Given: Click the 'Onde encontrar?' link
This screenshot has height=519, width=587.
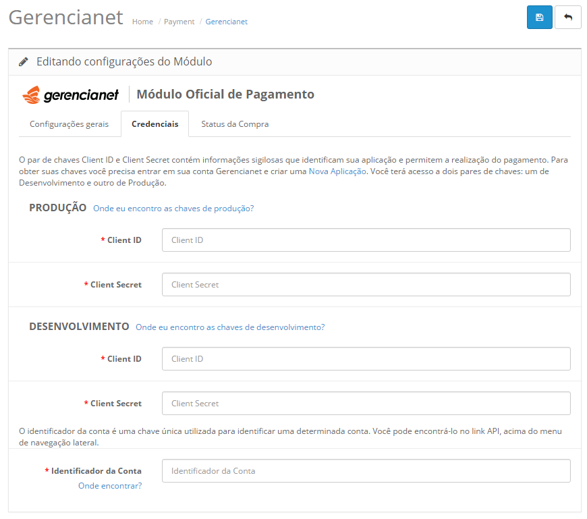Looking at the screenshot, I should [110, 485].
